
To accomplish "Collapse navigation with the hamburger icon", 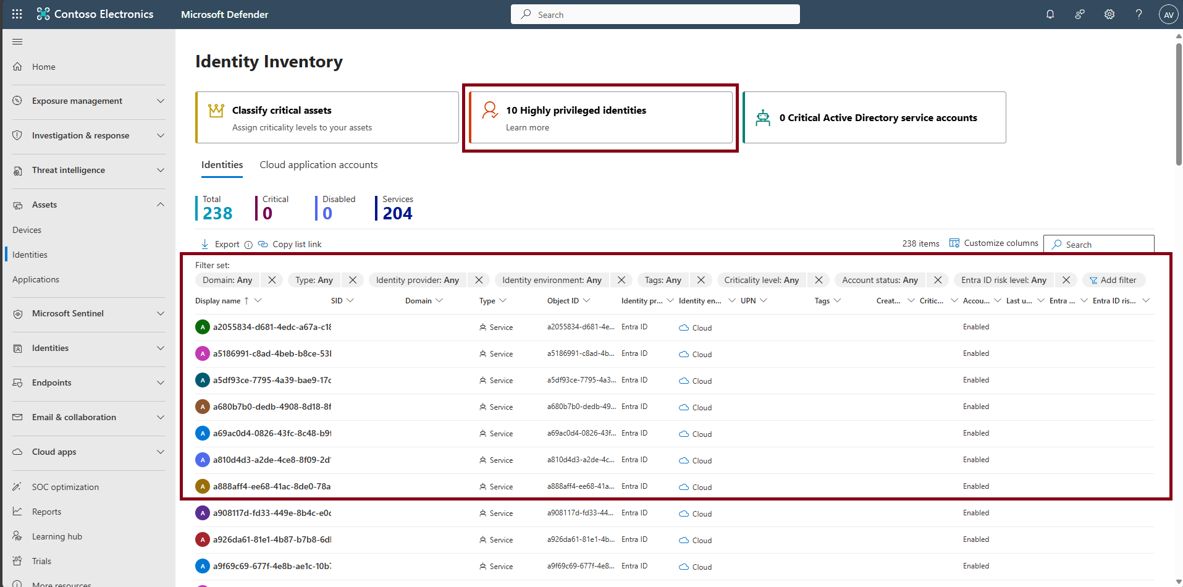I will 17,41.
